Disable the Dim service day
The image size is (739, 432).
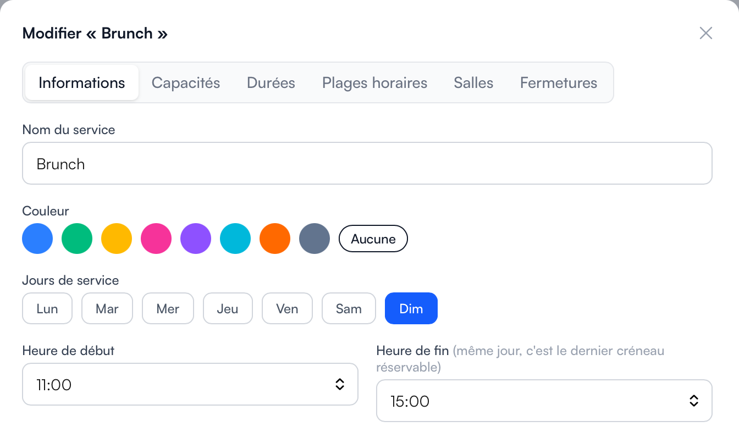click(411, 308)
